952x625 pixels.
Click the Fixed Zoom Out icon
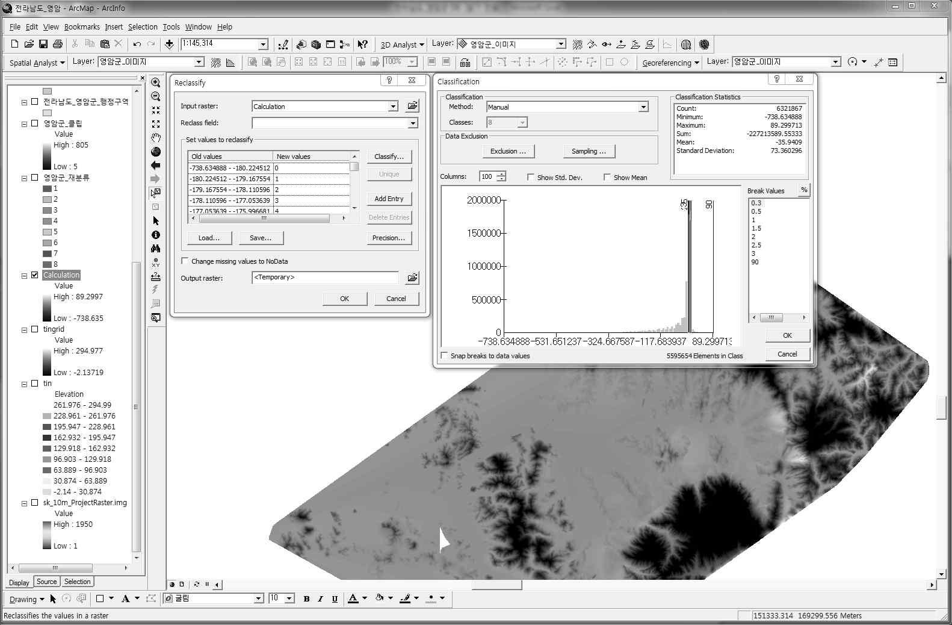coord(156,124)
